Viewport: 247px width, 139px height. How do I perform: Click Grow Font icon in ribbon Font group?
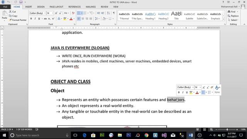56,13
